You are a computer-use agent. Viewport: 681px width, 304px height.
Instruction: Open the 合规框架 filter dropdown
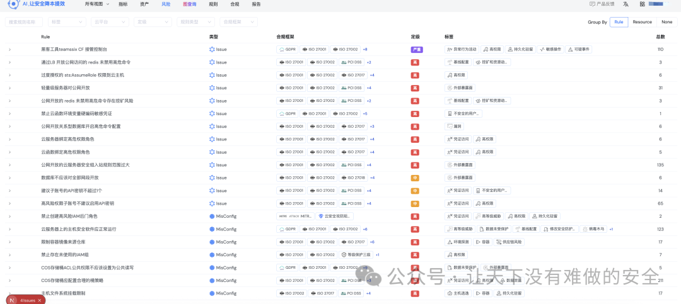(x=238, y=22)
